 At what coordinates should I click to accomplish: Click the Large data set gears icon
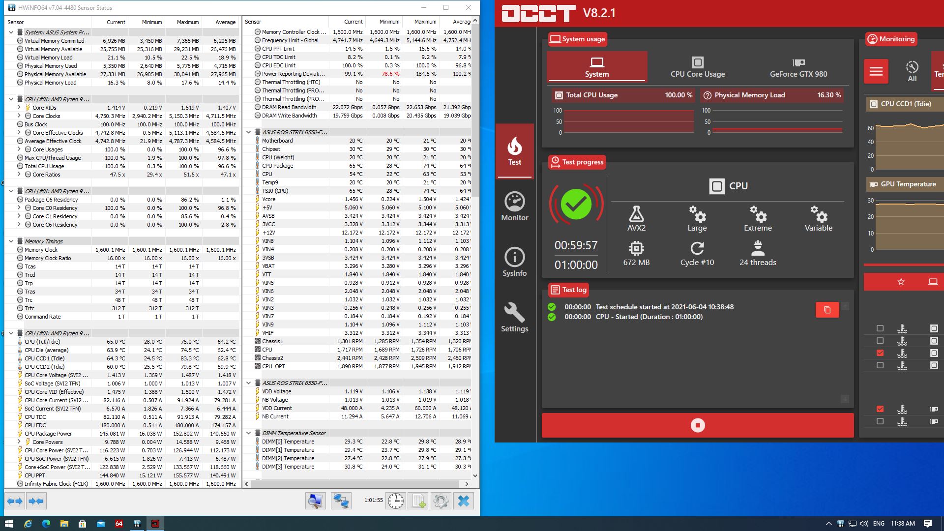[x=697, y=214]
